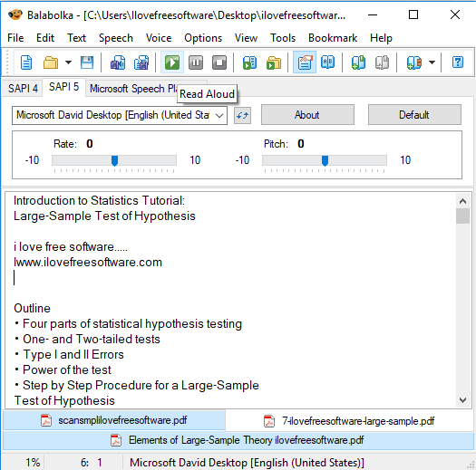The height and width of the screenshot is (470, 476).
Task: Click the Rate slider thumb
Action: point(114,160)
